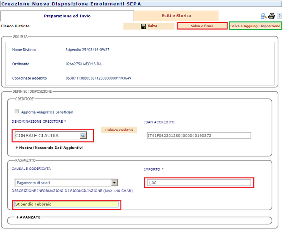Click the Stipendio Febbraio description field
Image resolution: width=286 pixels, height=230 pixels.
click(66, 204)
